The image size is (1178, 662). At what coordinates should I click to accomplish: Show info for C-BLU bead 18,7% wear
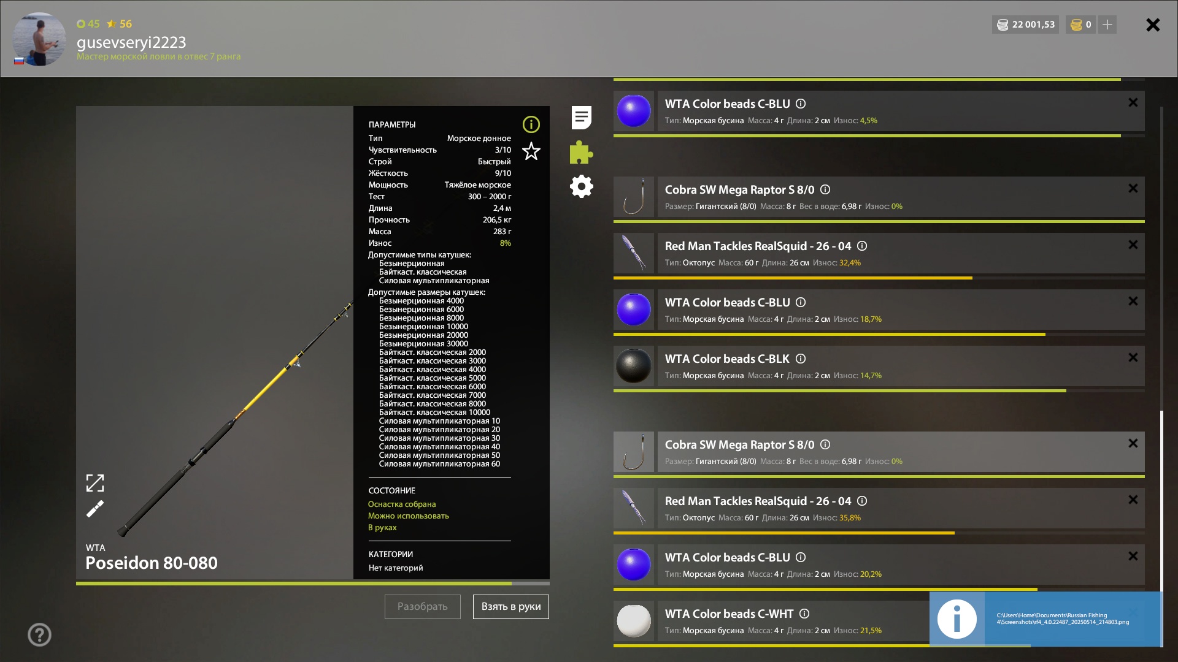point(801,302)
